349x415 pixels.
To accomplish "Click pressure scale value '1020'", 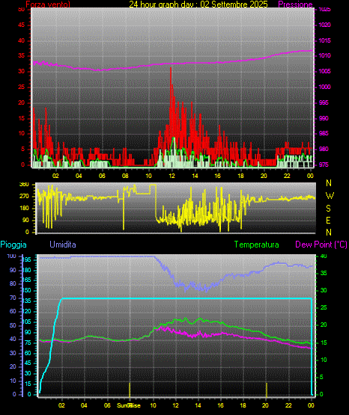I will click(x=324, y=25).
